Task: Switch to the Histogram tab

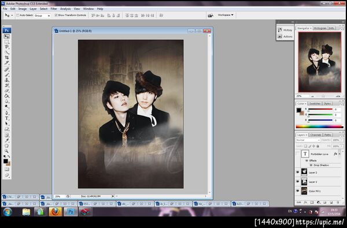Action: [320, 28]
